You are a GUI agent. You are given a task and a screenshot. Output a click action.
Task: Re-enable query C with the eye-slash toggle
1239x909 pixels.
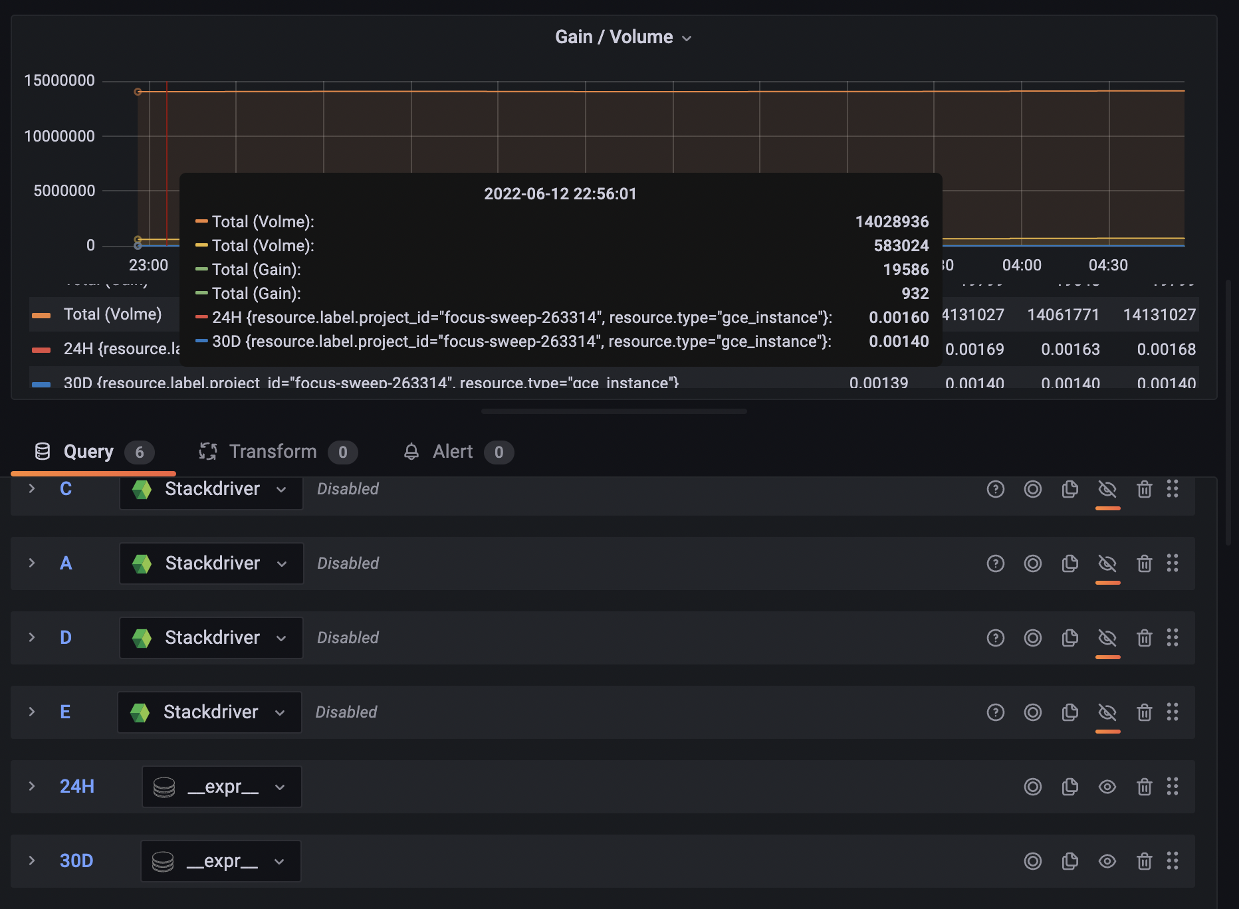click(x=1107, y=489)
